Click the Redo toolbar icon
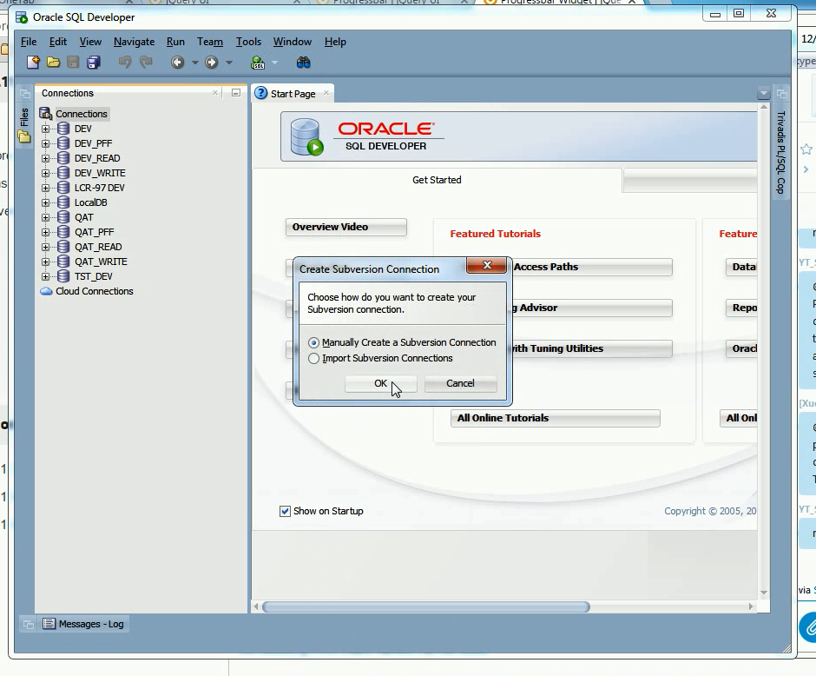The image size is (816, 676). tap(146, 63)
